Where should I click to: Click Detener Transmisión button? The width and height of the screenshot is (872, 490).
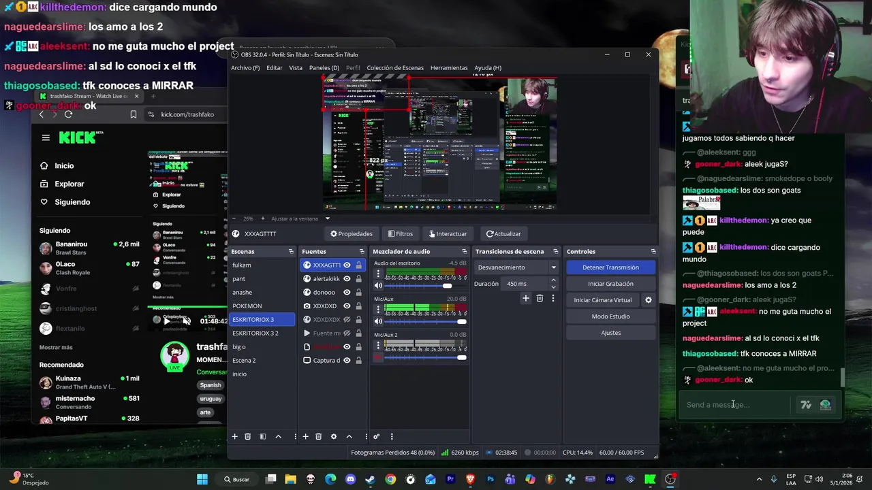coord(610,267)
